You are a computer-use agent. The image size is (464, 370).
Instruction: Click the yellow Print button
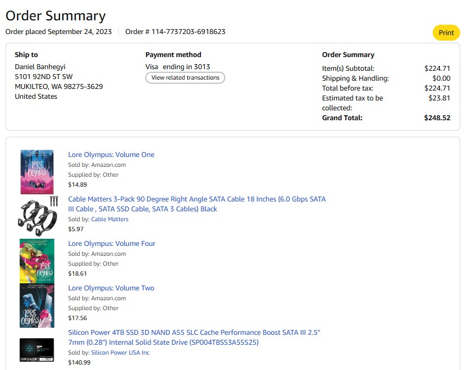click(446, 33)
